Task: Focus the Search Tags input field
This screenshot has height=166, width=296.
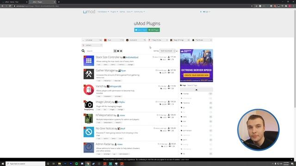Action: click(200, 85)
